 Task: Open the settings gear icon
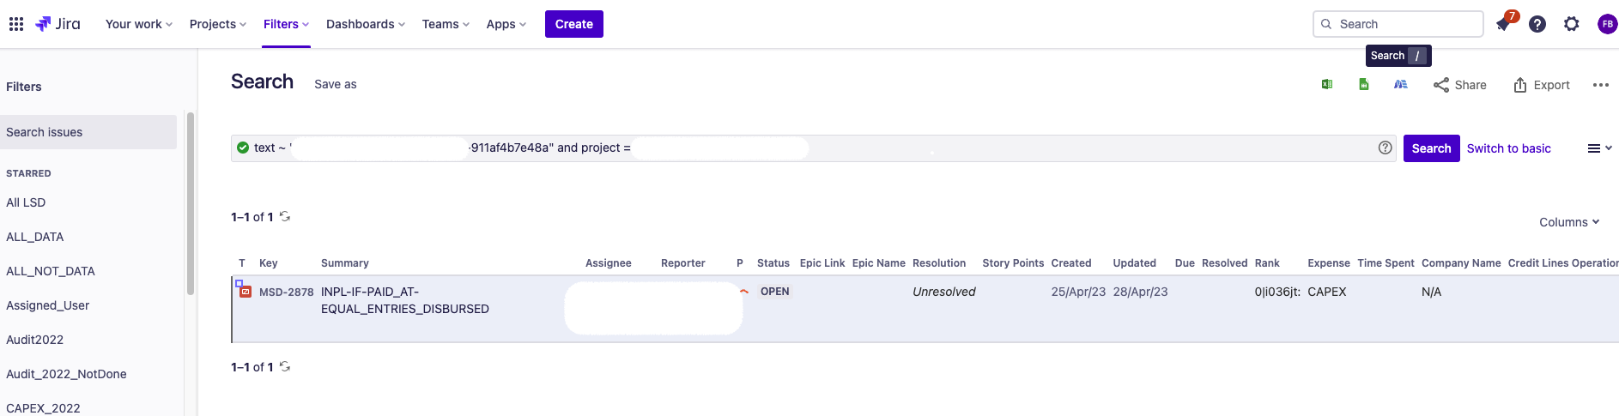coord(1572,24)
